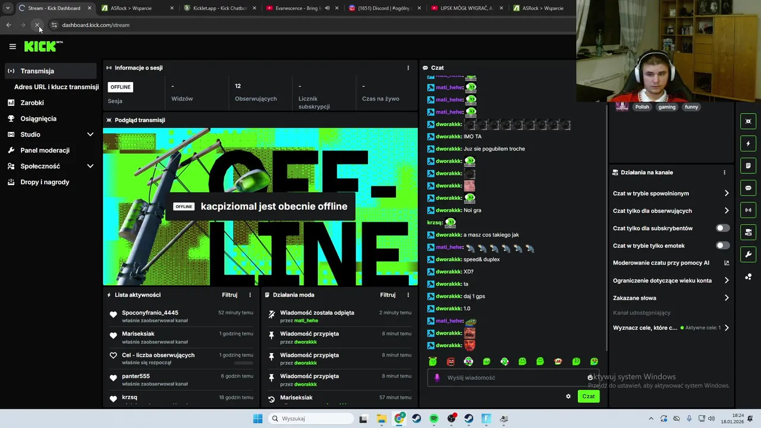This screenshot has height=428, width=761.
Task: Open the hamburger menu beside Kick logo
Action: tap(12, 46)
